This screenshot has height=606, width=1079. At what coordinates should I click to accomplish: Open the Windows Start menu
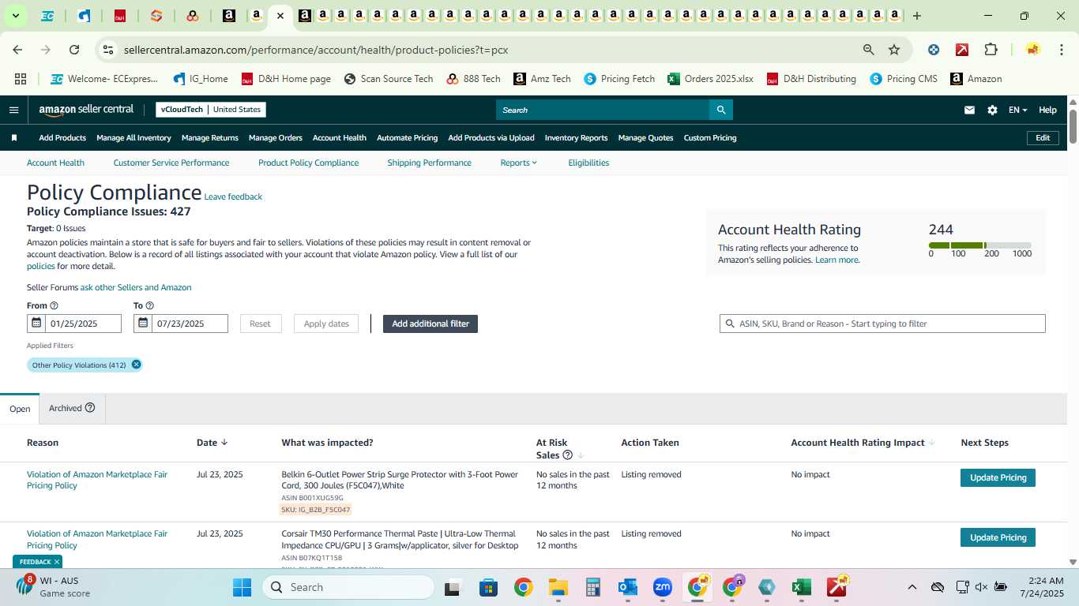coord(242,587)
